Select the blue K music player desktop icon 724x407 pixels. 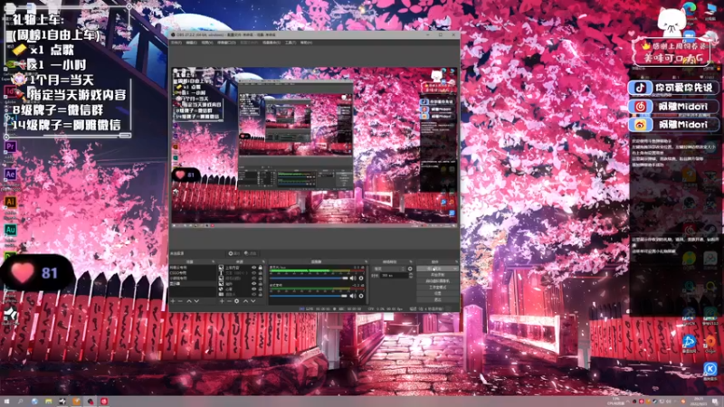[710, 368]
